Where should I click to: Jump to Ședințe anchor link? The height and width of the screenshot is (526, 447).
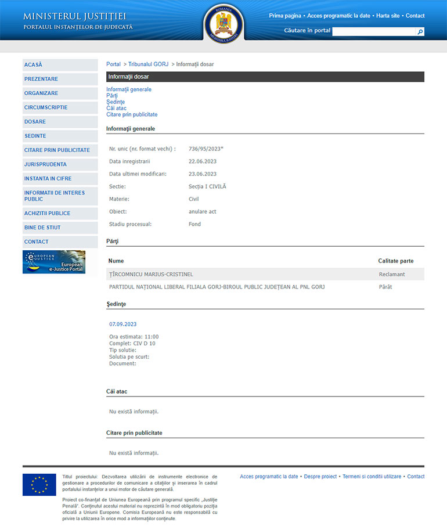point(116,102)
